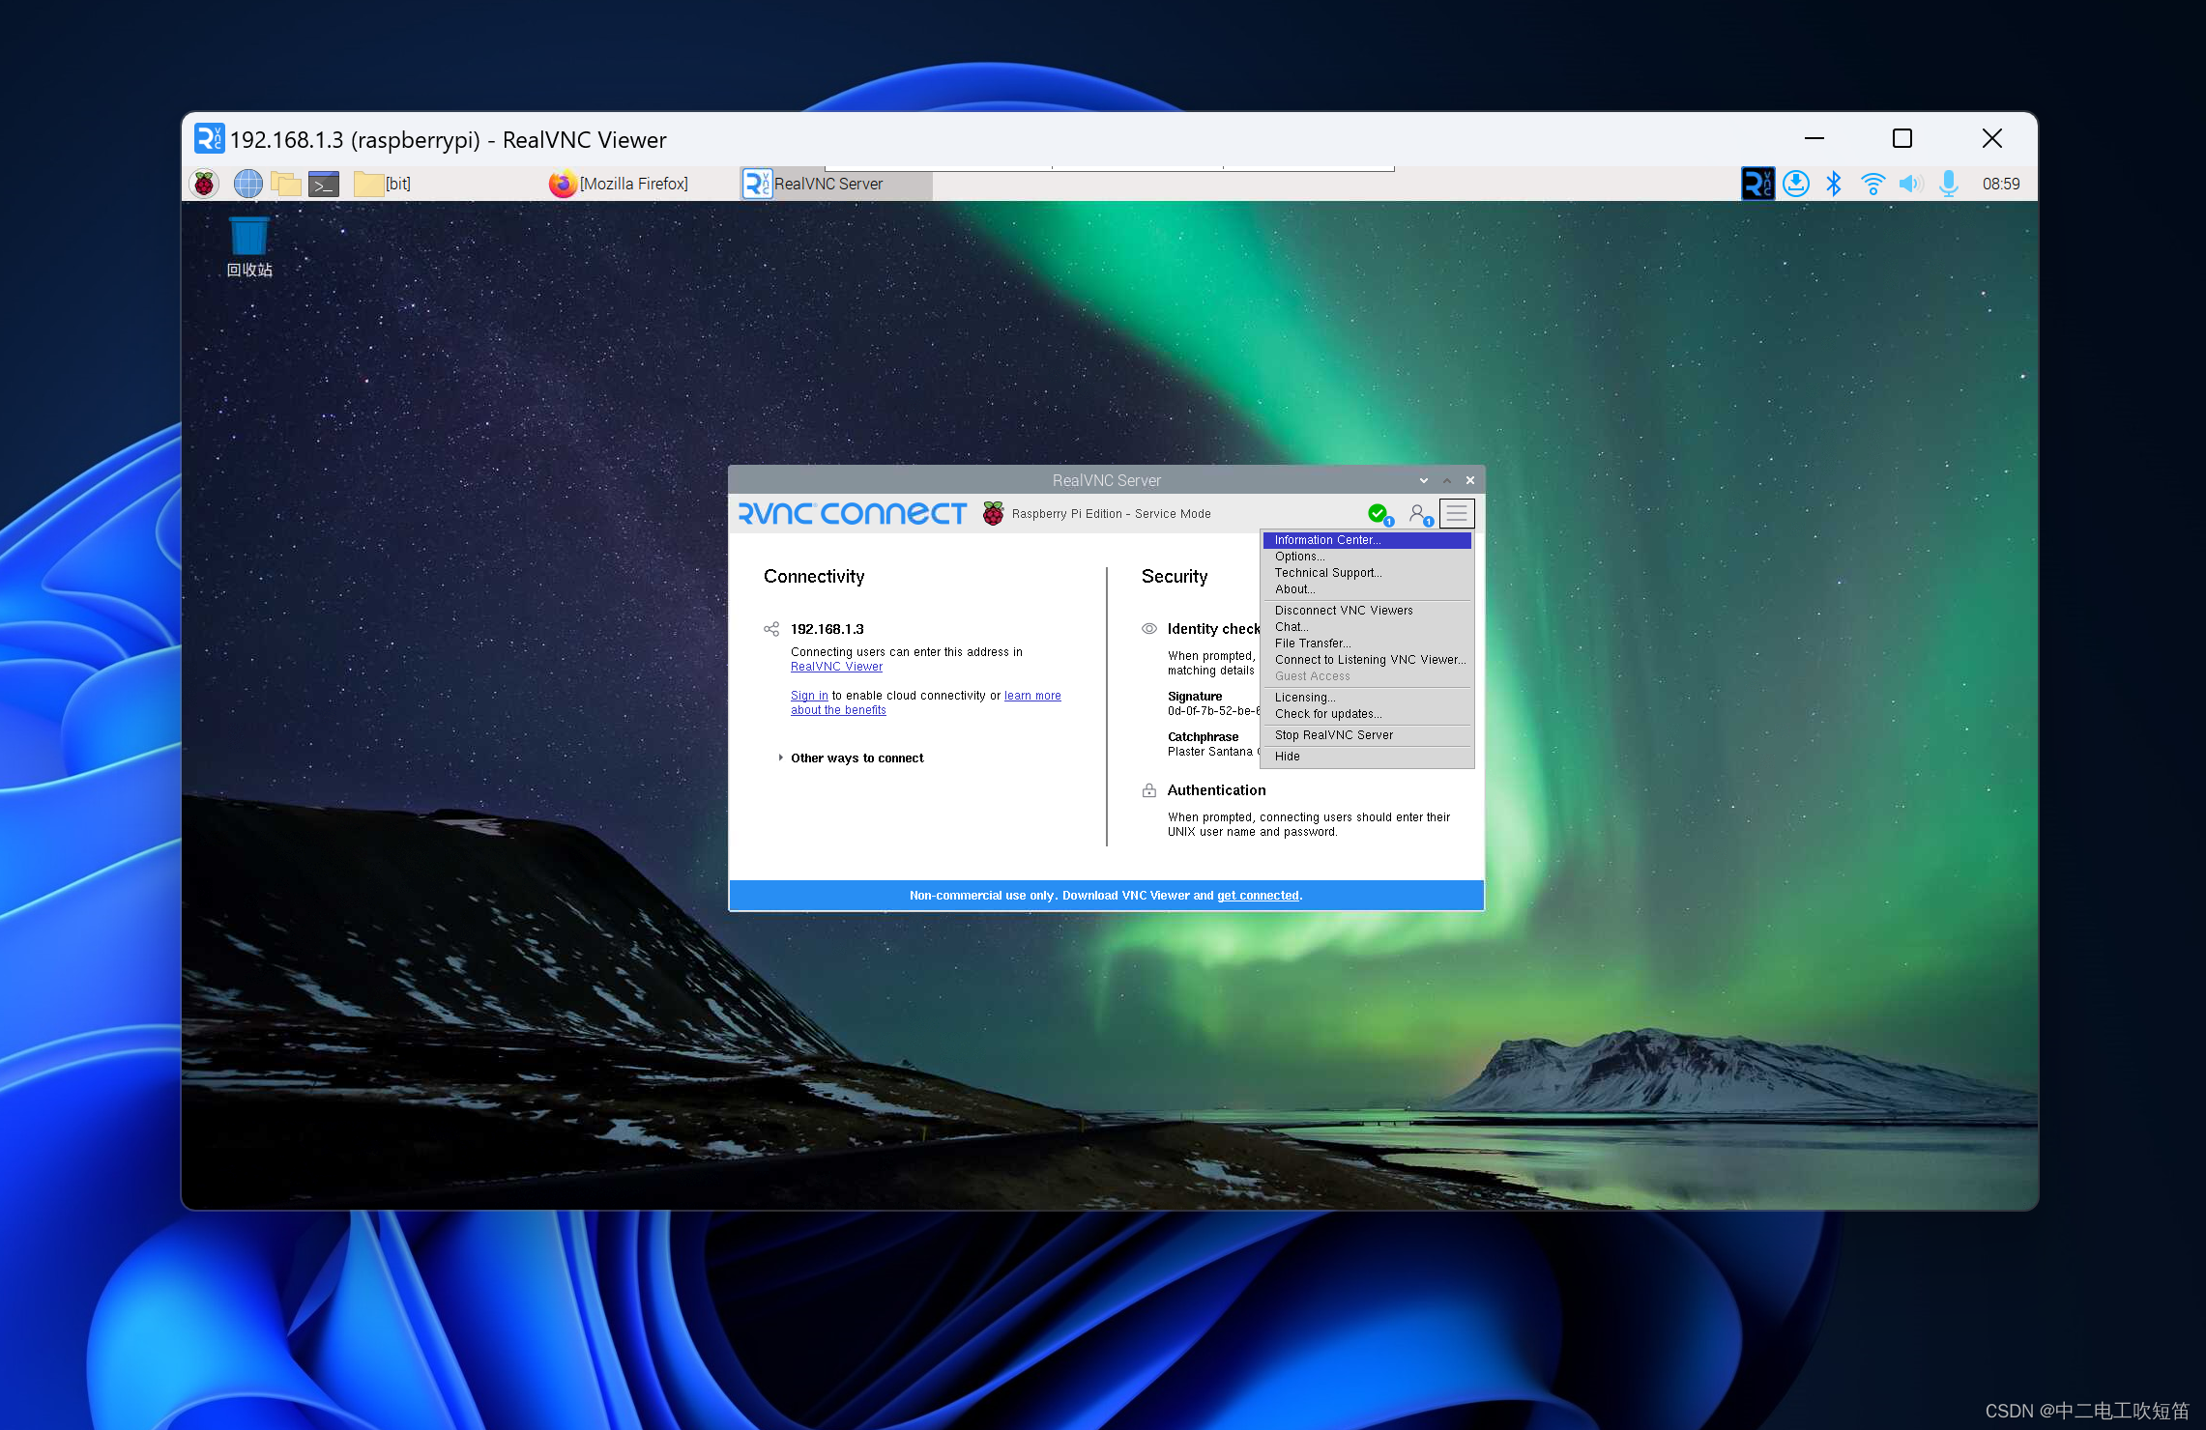Viewport: 2206px width, 1430px height.
Task: Choose File Transfer... menu entry
Action: pos(1313,643)
